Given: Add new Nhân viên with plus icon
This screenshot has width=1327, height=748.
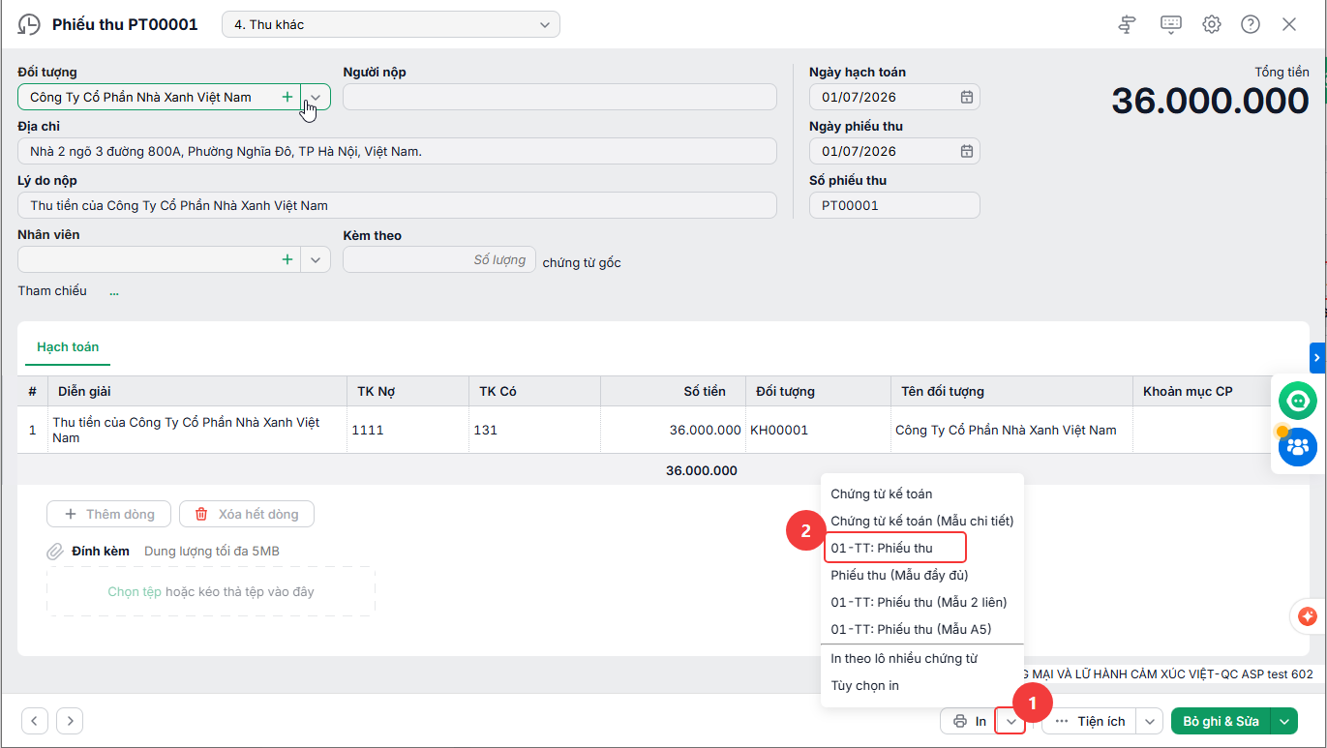Looking at the screenshot, I should coord(287,259).
